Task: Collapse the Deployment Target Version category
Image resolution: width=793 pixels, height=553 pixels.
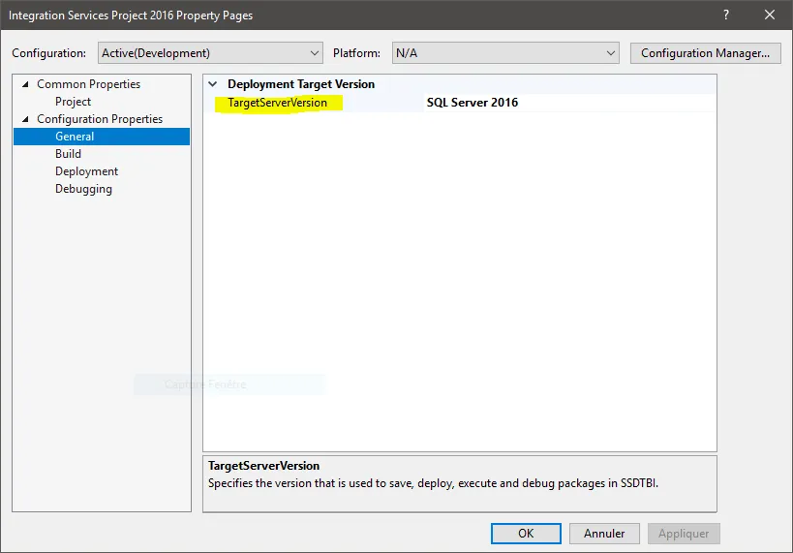Action: 213,84
